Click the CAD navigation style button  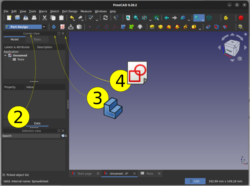195,181
